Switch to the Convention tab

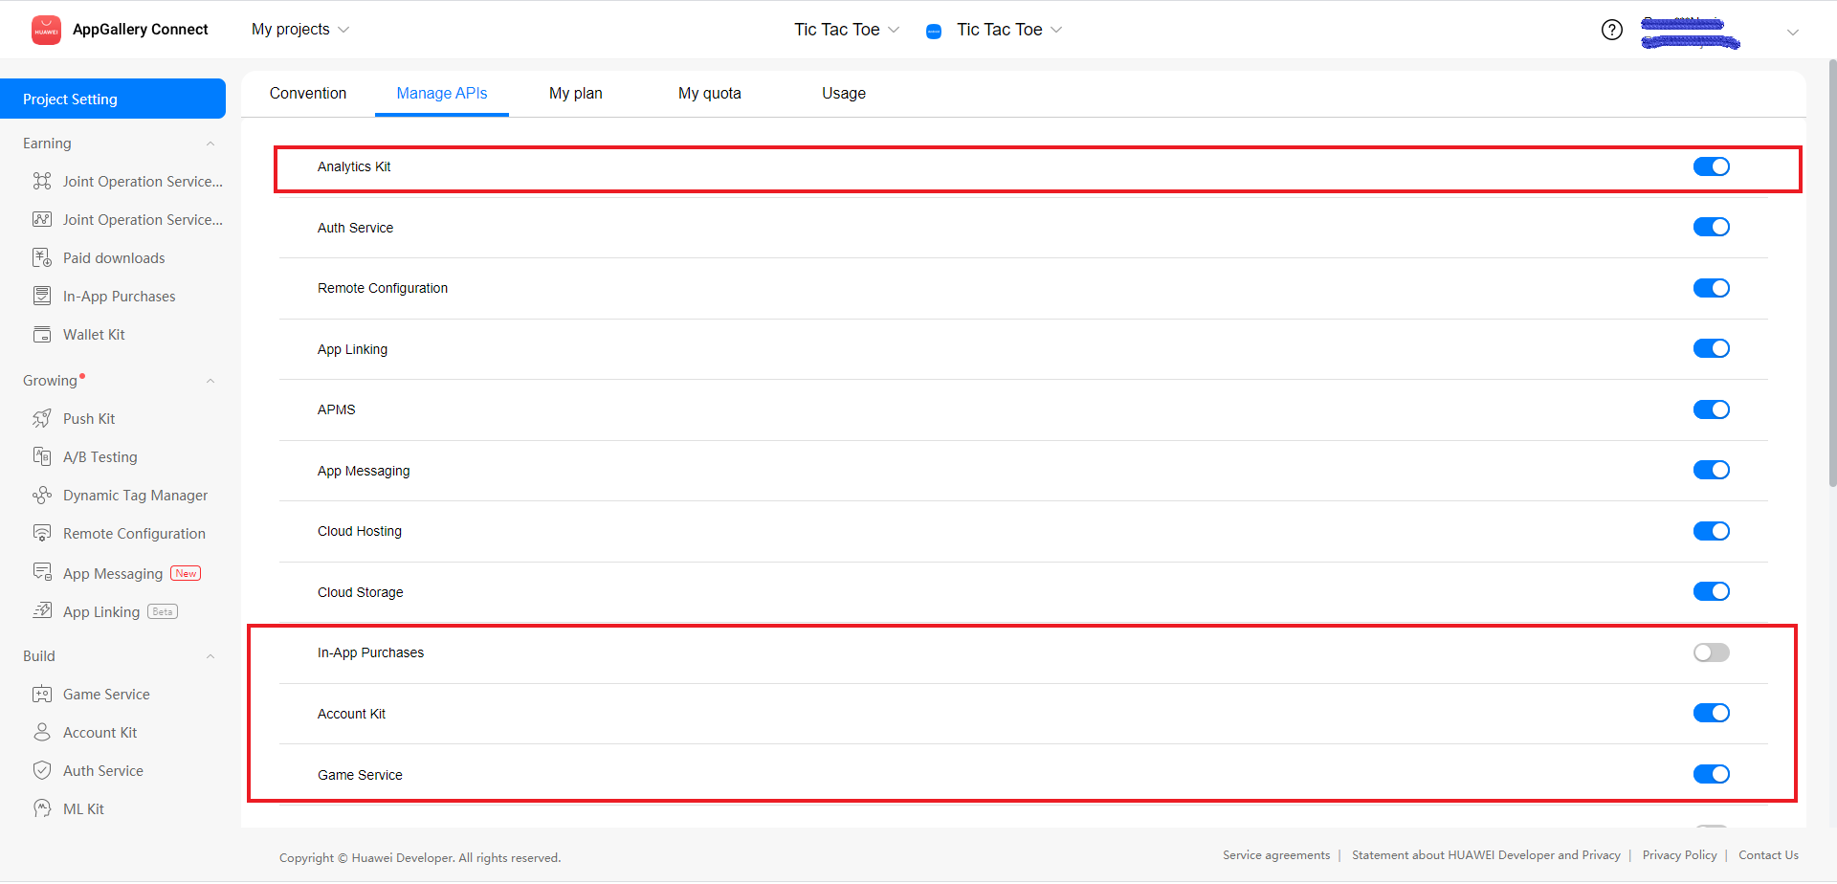click(x=308, y=94)
